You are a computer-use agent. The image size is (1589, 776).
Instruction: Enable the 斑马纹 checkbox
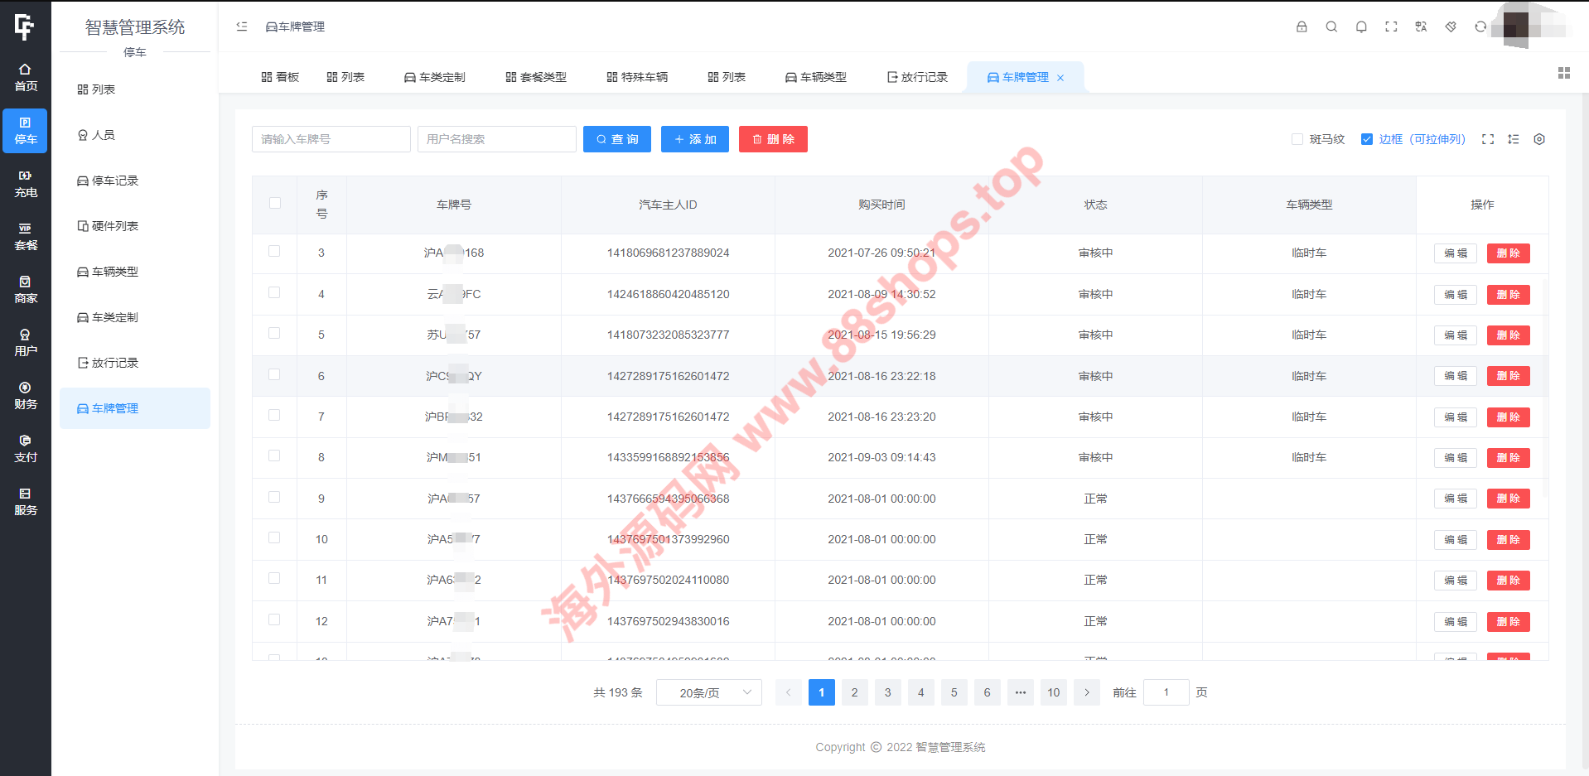click(x=1297, y=139)
